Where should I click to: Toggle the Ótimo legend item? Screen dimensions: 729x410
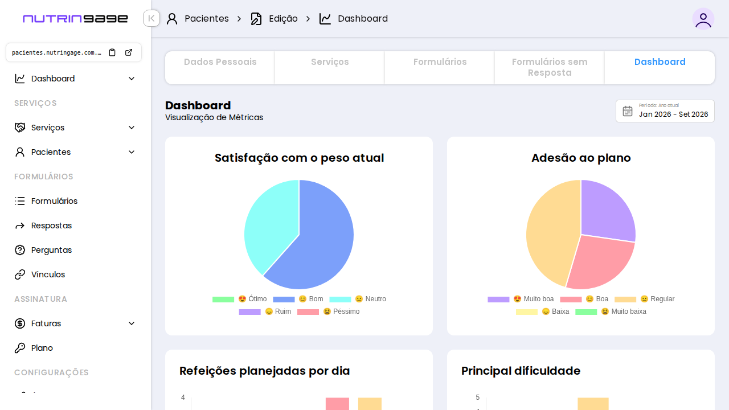pos(239,299)
